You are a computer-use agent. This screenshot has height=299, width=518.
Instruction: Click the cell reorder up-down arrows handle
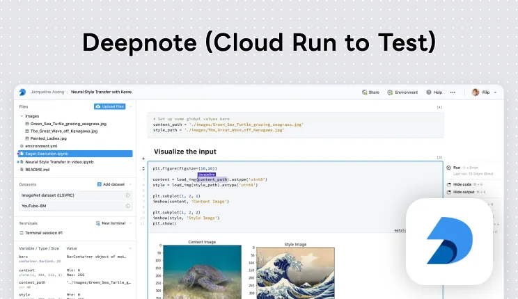[143, 169]
